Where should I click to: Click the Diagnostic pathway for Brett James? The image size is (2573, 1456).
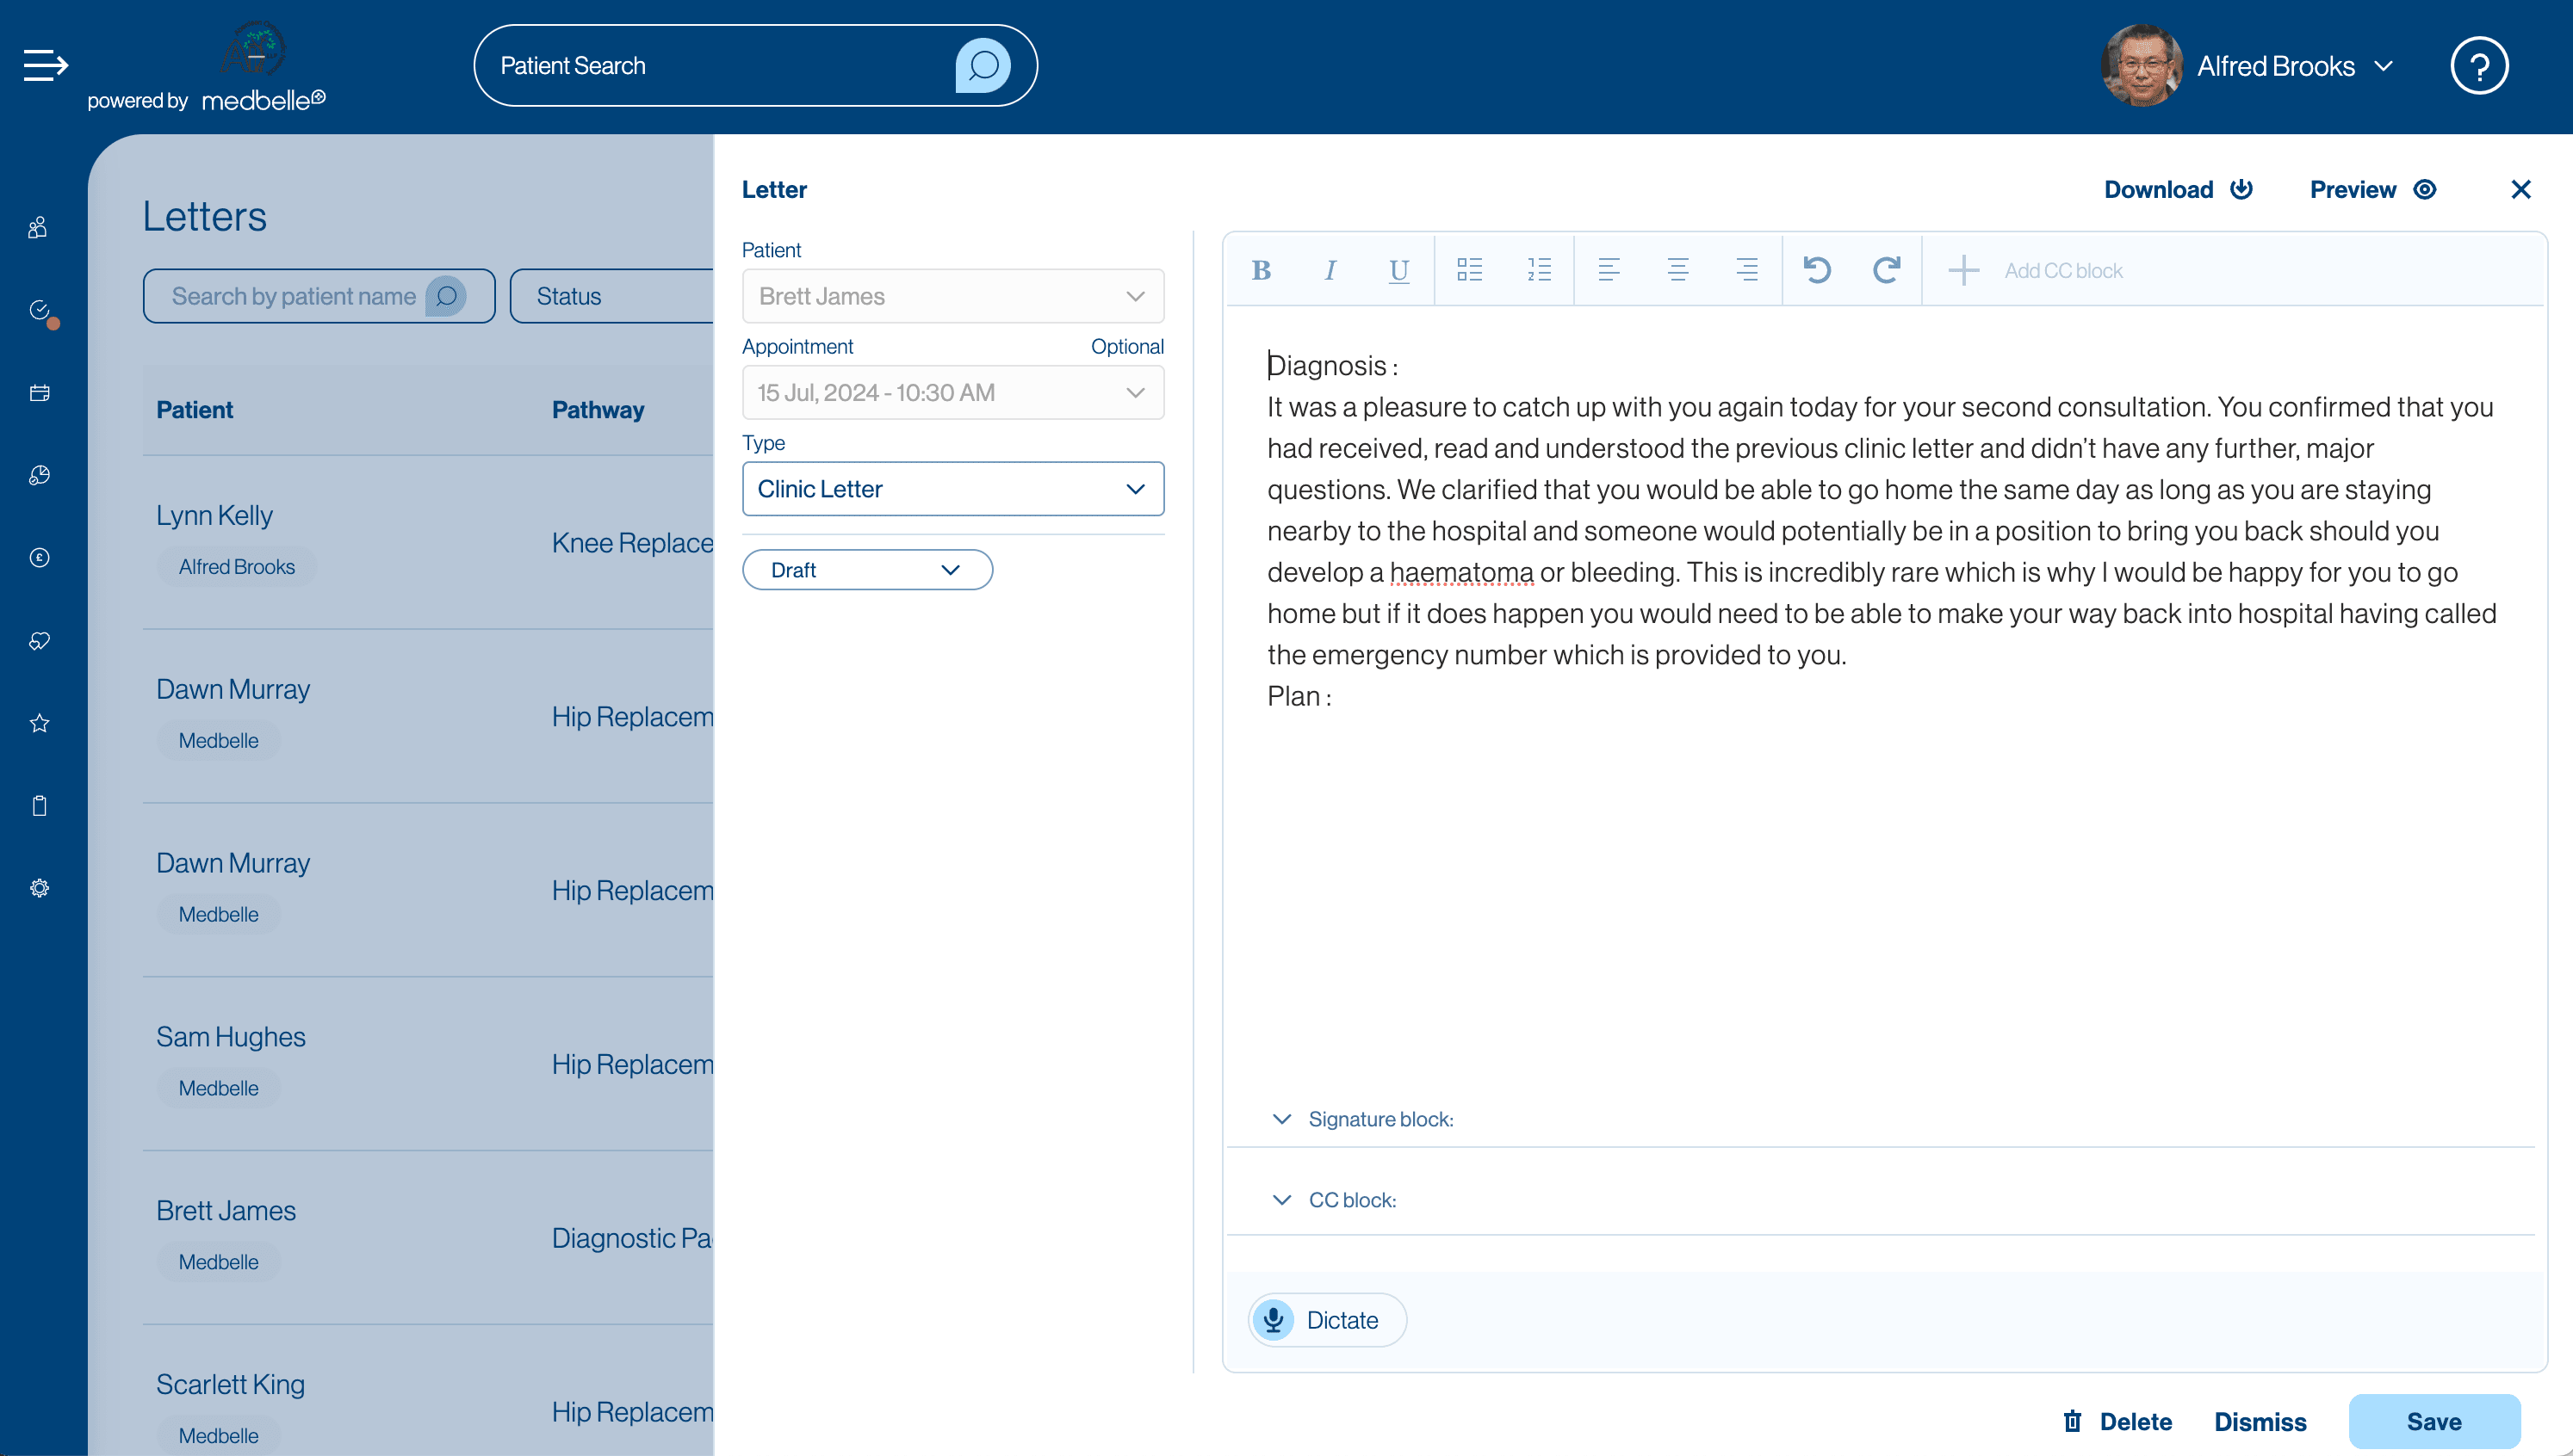tap(632, 1238)
